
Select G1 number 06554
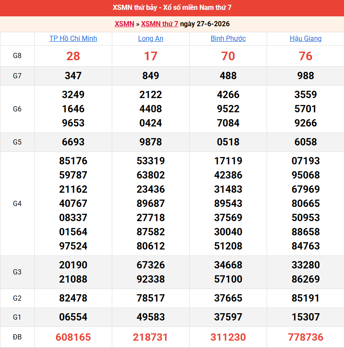73,317
